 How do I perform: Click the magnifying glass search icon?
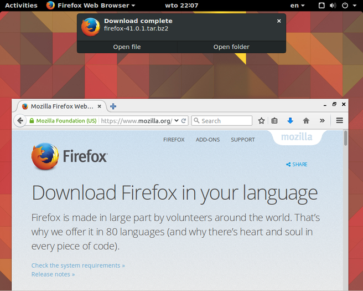pos(196,120)
